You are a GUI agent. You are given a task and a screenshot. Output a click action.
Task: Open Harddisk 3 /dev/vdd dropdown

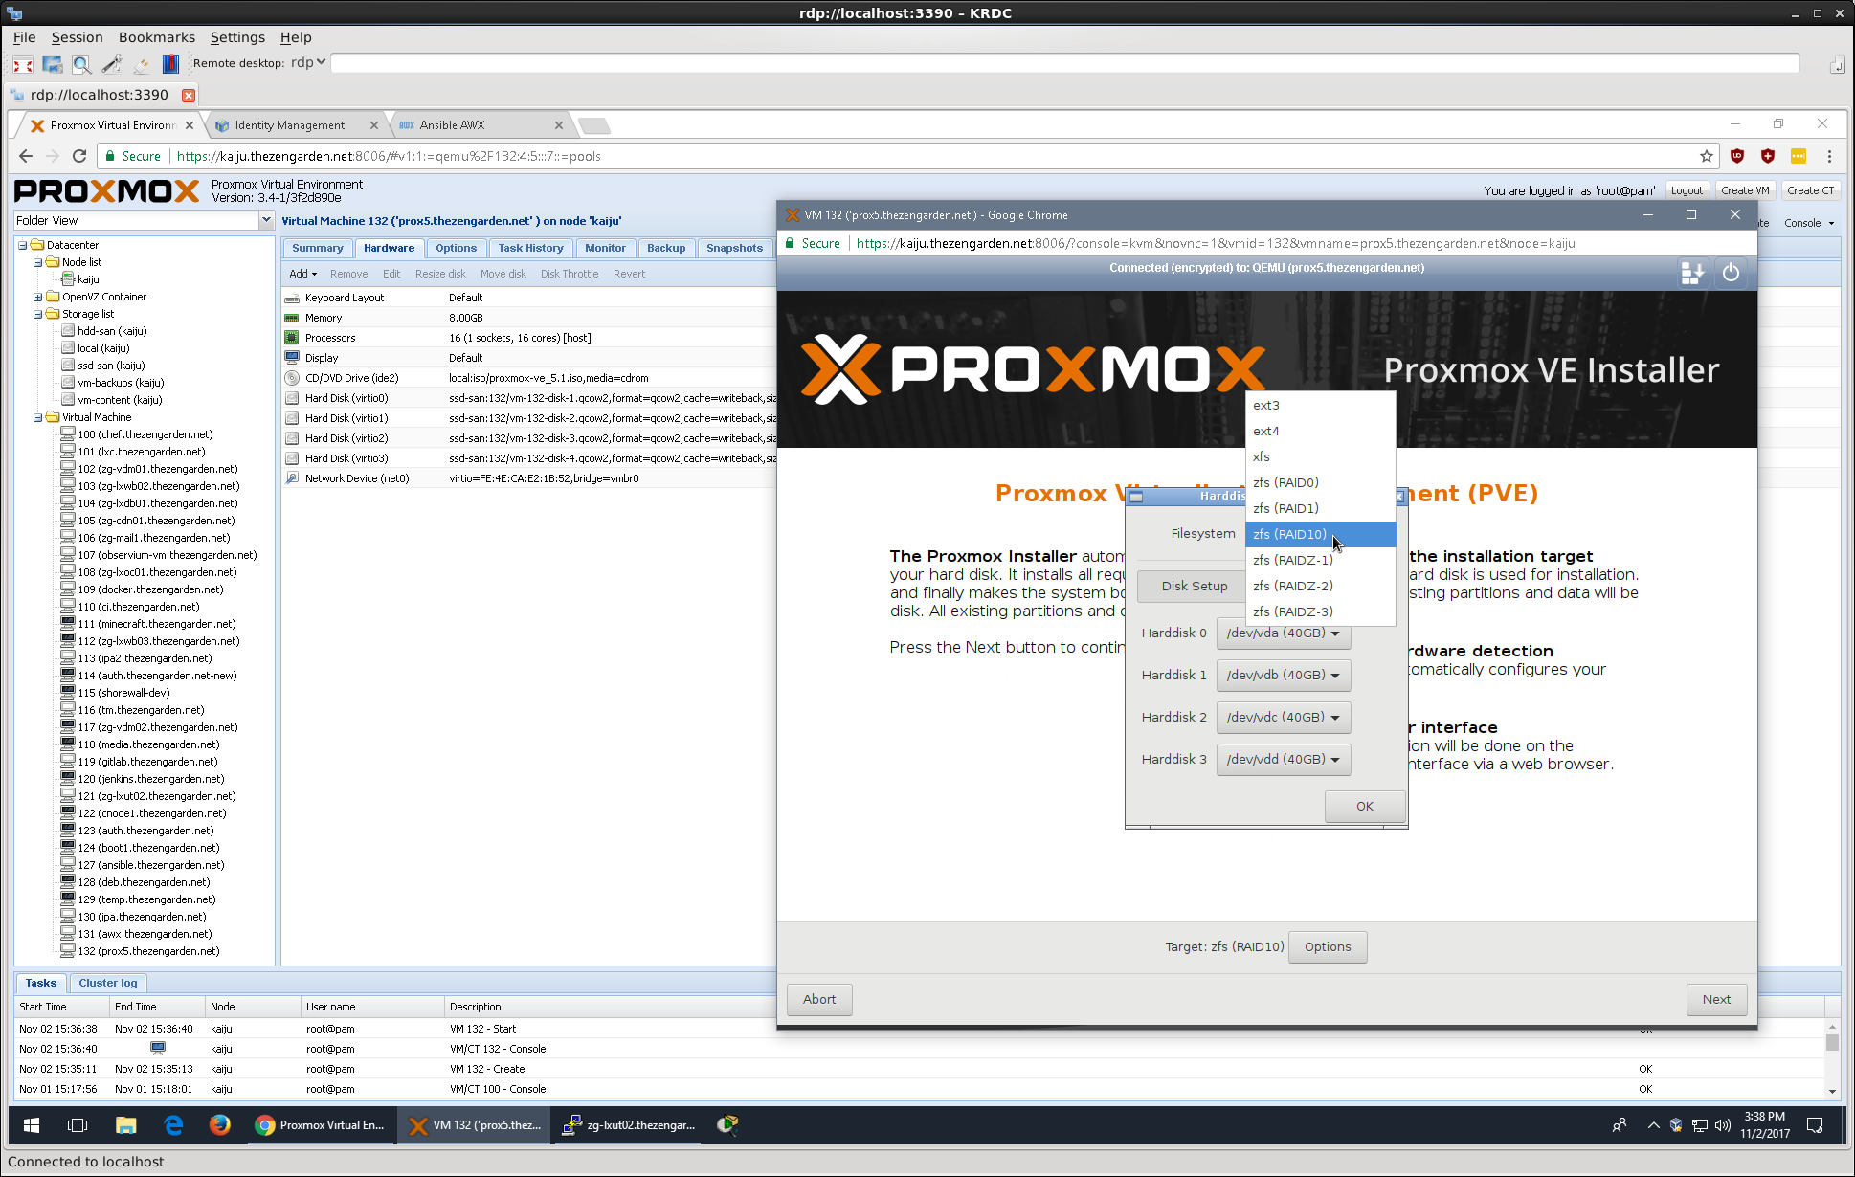(x=1283, y=759)
